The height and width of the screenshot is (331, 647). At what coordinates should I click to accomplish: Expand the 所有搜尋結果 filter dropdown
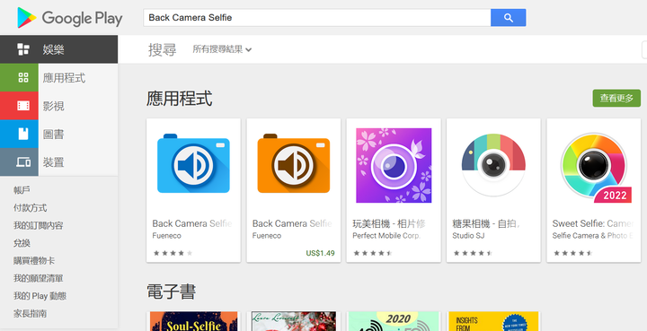click(222, 49)
